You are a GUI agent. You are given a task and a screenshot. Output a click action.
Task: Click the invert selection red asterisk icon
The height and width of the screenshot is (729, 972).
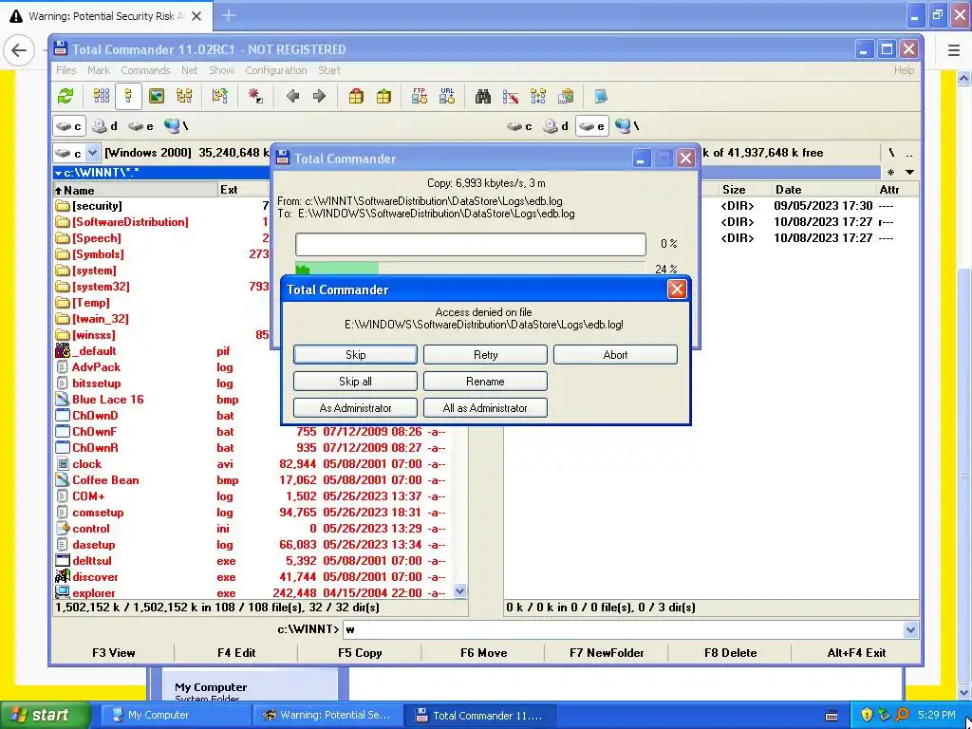(255, 96)
